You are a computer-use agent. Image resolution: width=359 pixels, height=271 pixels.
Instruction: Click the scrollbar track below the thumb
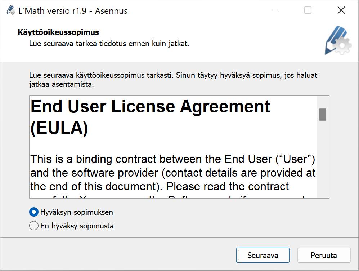tap(323, 159)
